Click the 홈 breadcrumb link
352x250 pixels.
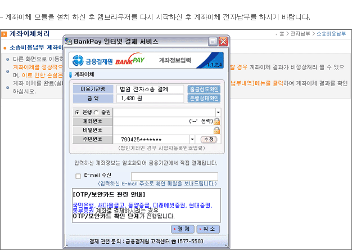tap(282, 34)
